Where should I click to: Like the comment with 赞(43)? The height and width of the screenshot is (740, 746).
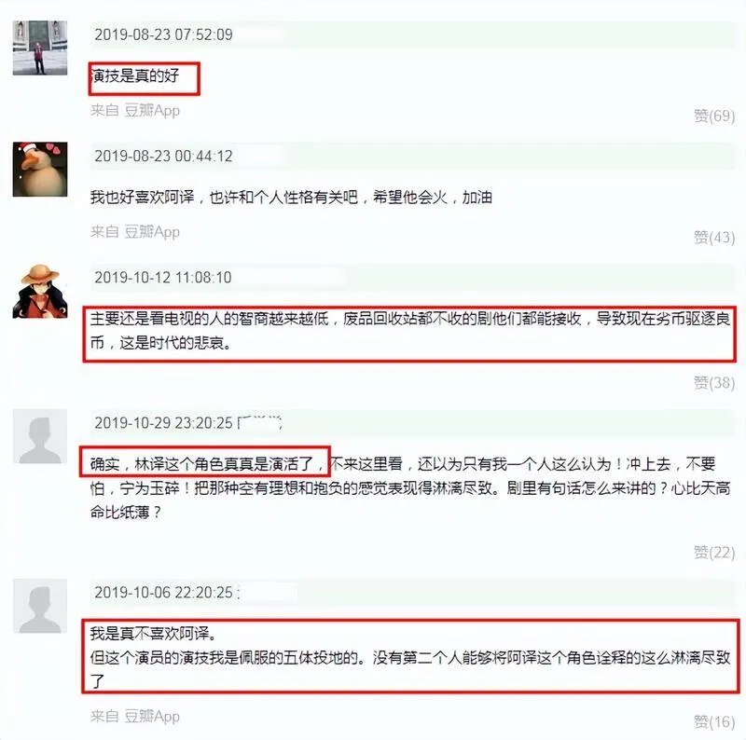coord(714,237)
